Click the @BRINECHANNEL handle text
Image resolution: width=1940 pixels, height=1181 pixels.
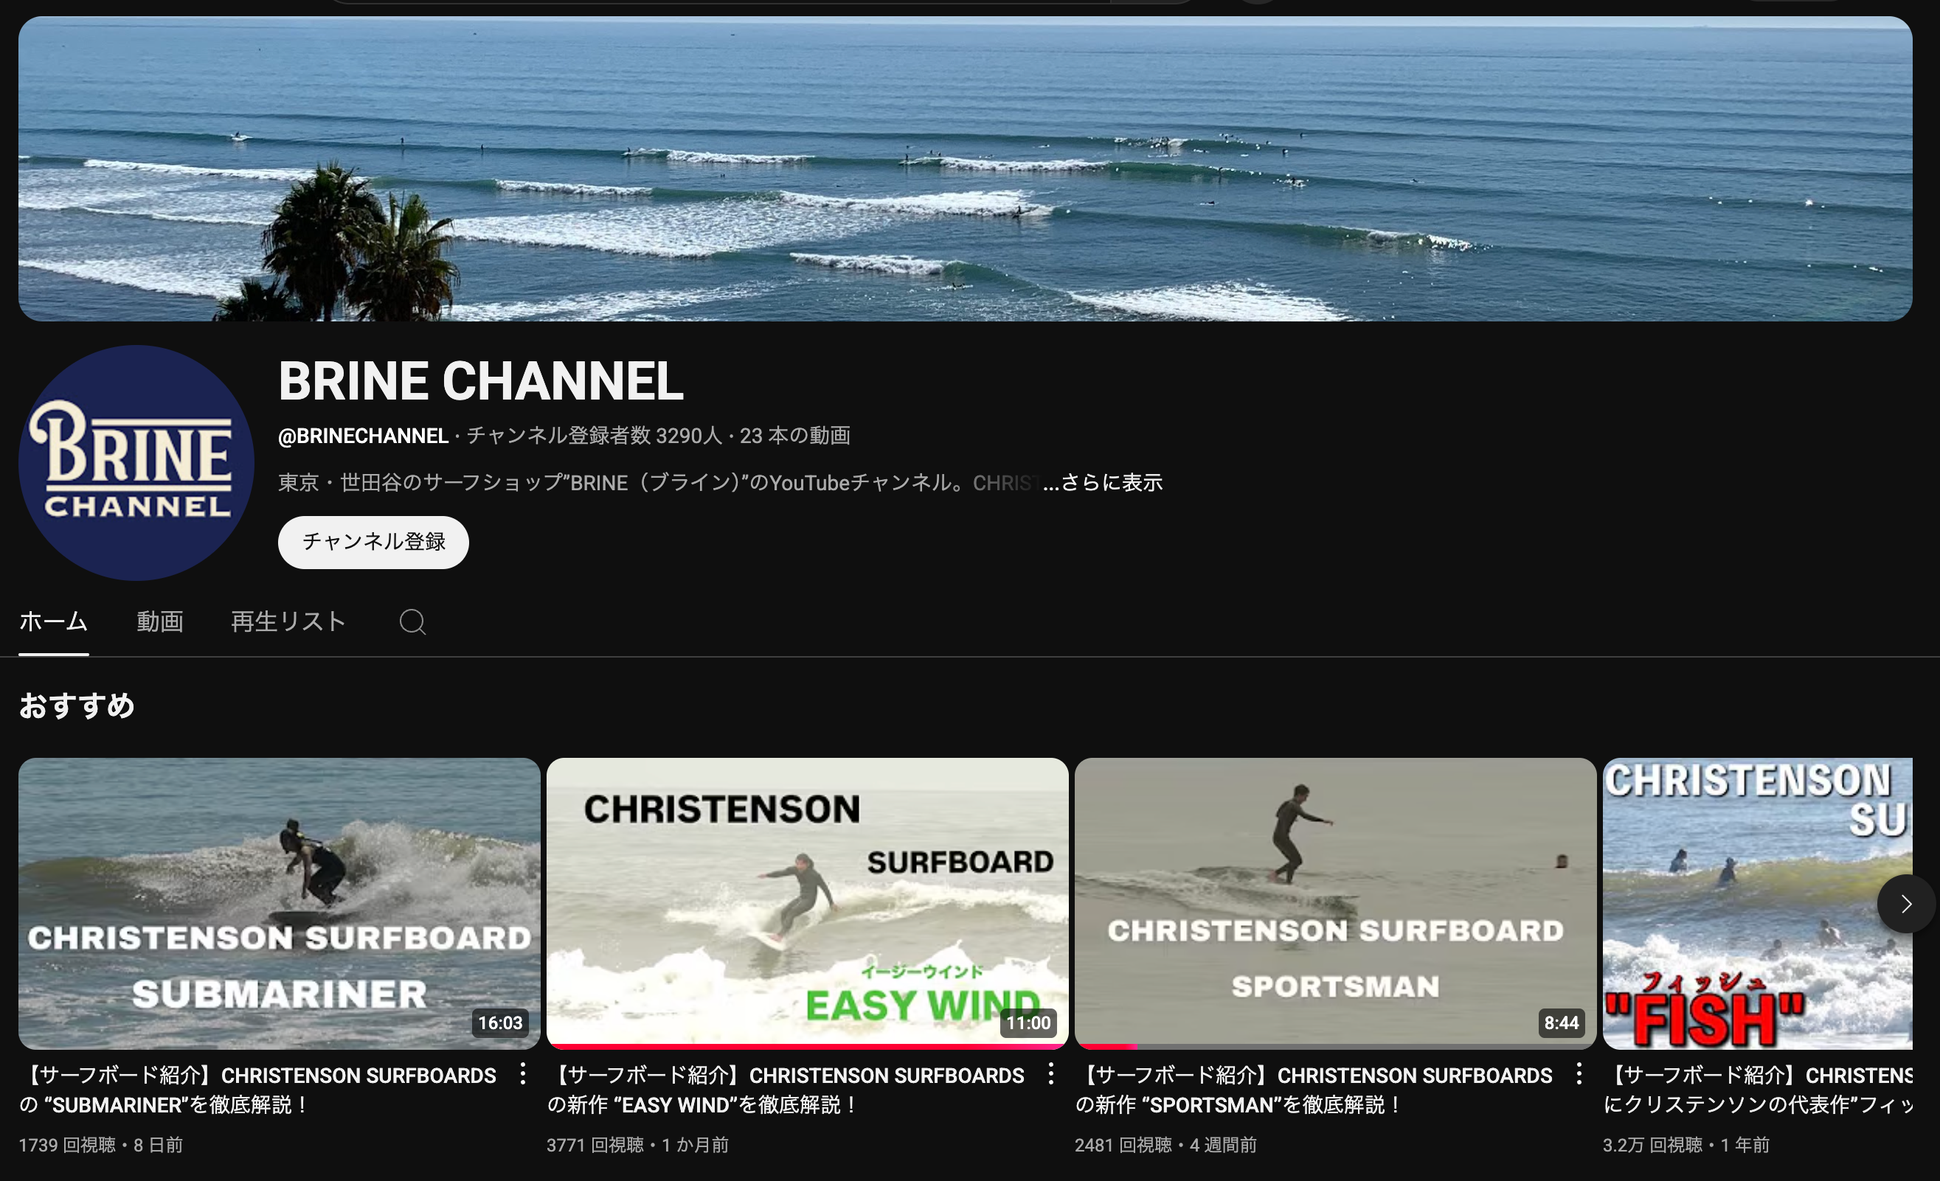(x=363, y=436)
